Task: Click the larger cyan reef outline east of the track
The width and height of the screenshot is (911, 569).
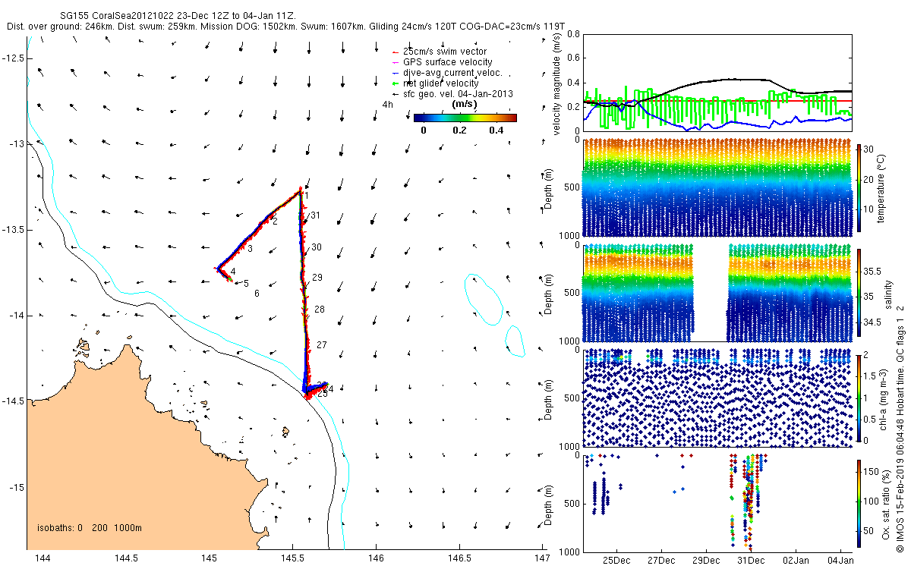Action: [x=484, y=298]
